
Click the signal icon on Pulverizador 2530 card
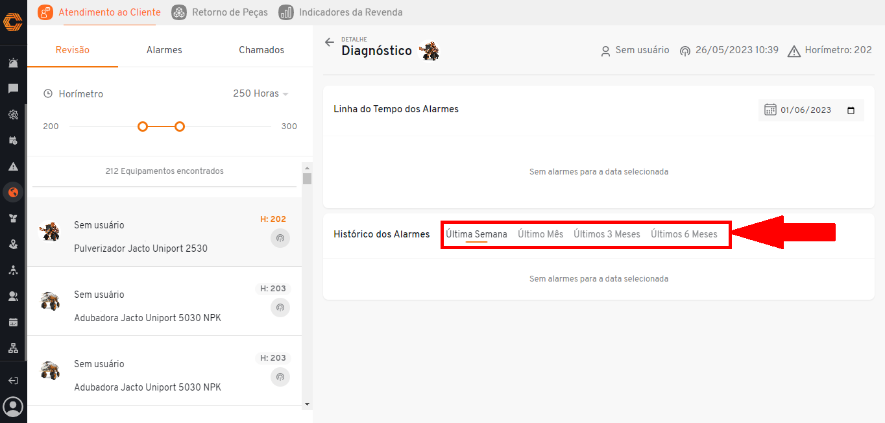[280, 238]
